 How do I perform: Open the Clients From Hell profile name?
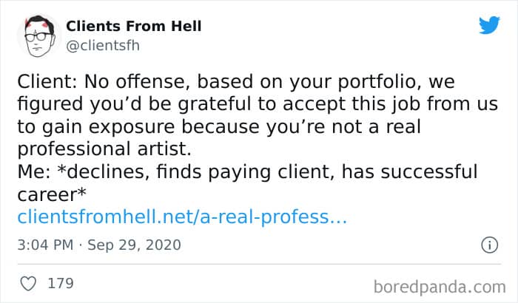(x=133, y=26)
